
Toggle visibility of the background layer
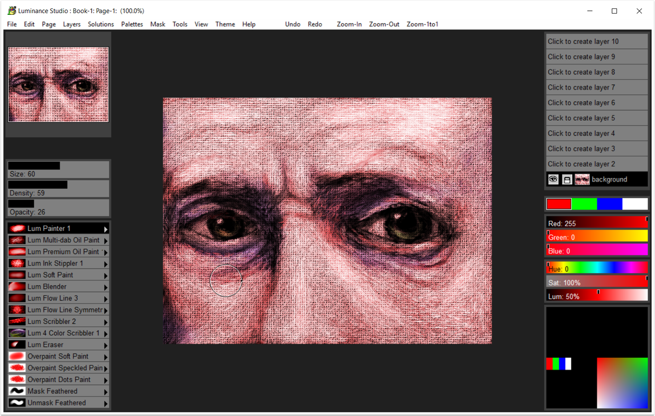tap(553, 179)
